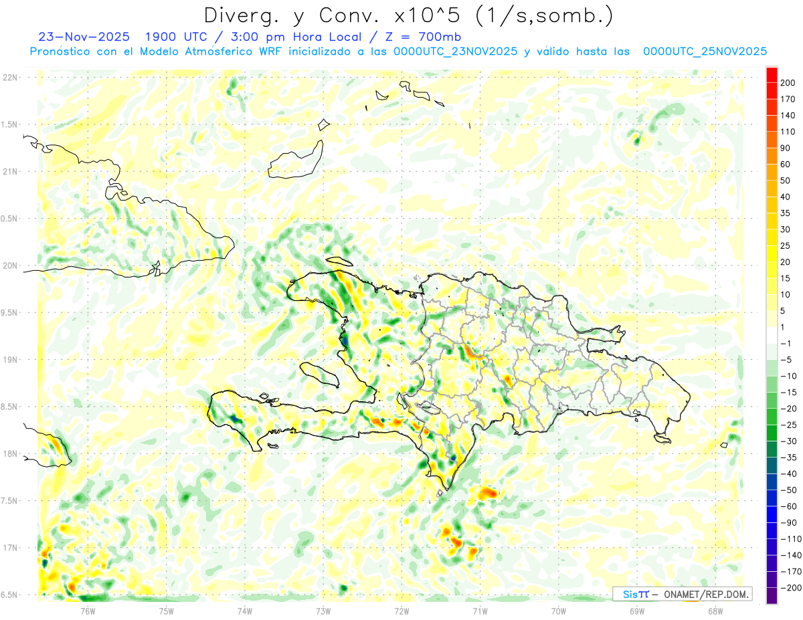This screenshot has width=803, height=620.
Task: Click the colorbar value '170'
Action: [788, 99]
